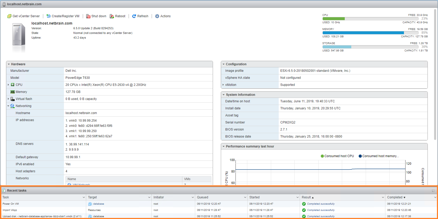Screen dimensions: 438x219
Task: Click the CPU chip icon in Hardware
Action: tap(13, 85)
